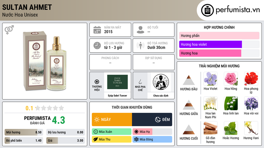Screen dimensions: 264x148
Task: Select the Mùa Xuân season chip
Action: tap(112, 132)
